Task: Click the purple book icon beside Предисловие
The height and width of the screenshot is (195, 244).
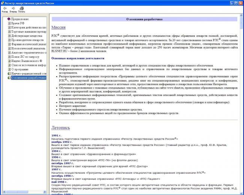Action: (9, 19)
